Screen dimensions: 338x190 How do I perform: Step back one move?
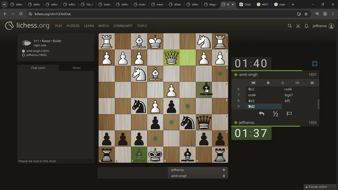tap(268, 83)
